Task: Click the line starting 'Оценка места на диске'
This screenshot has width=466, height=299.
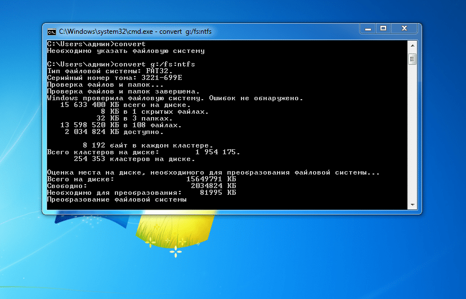Action: tap(213, 173)
